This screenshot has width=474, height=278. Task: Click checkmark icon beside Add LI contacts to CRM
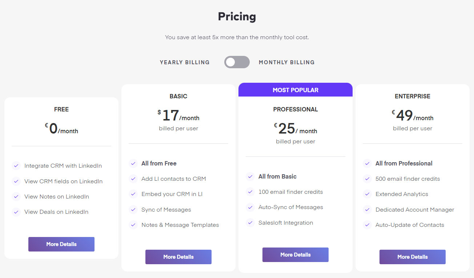[133, 179]
